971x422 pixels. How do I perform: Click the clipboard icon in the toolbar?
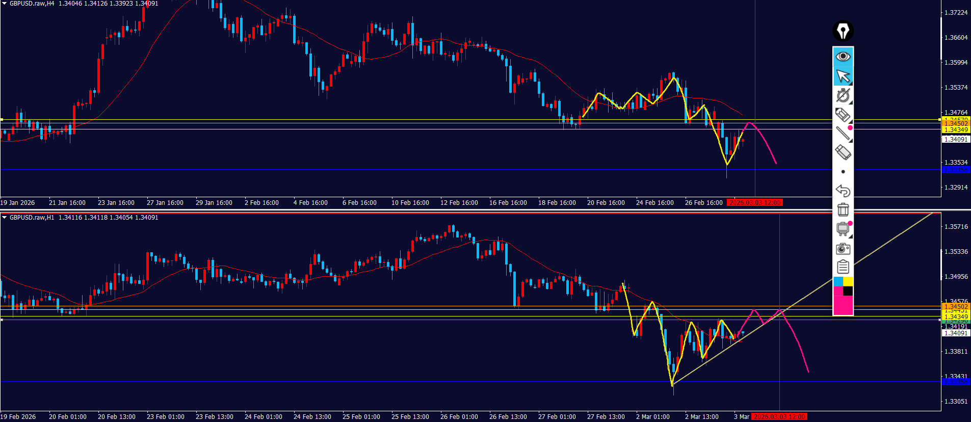click(x=843, y=267)
